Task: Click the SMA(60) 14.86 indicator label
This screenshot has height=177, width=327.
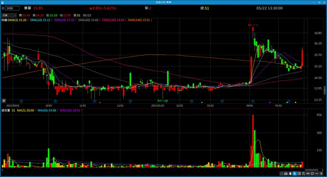Action: click(89, 20)
